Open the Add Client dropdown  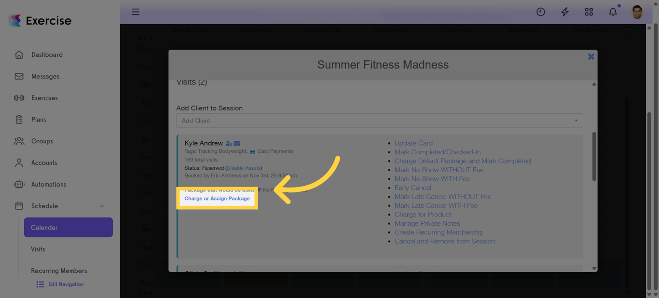(380, 121)
